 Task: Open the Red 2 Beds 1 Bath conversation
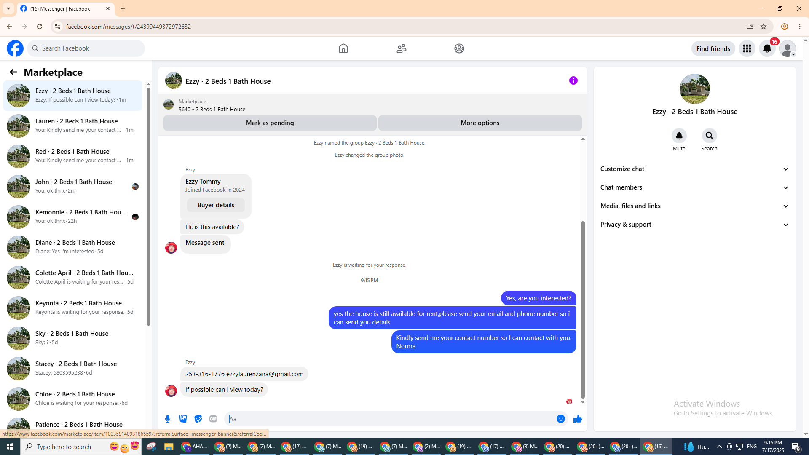[x=72, y=156]
